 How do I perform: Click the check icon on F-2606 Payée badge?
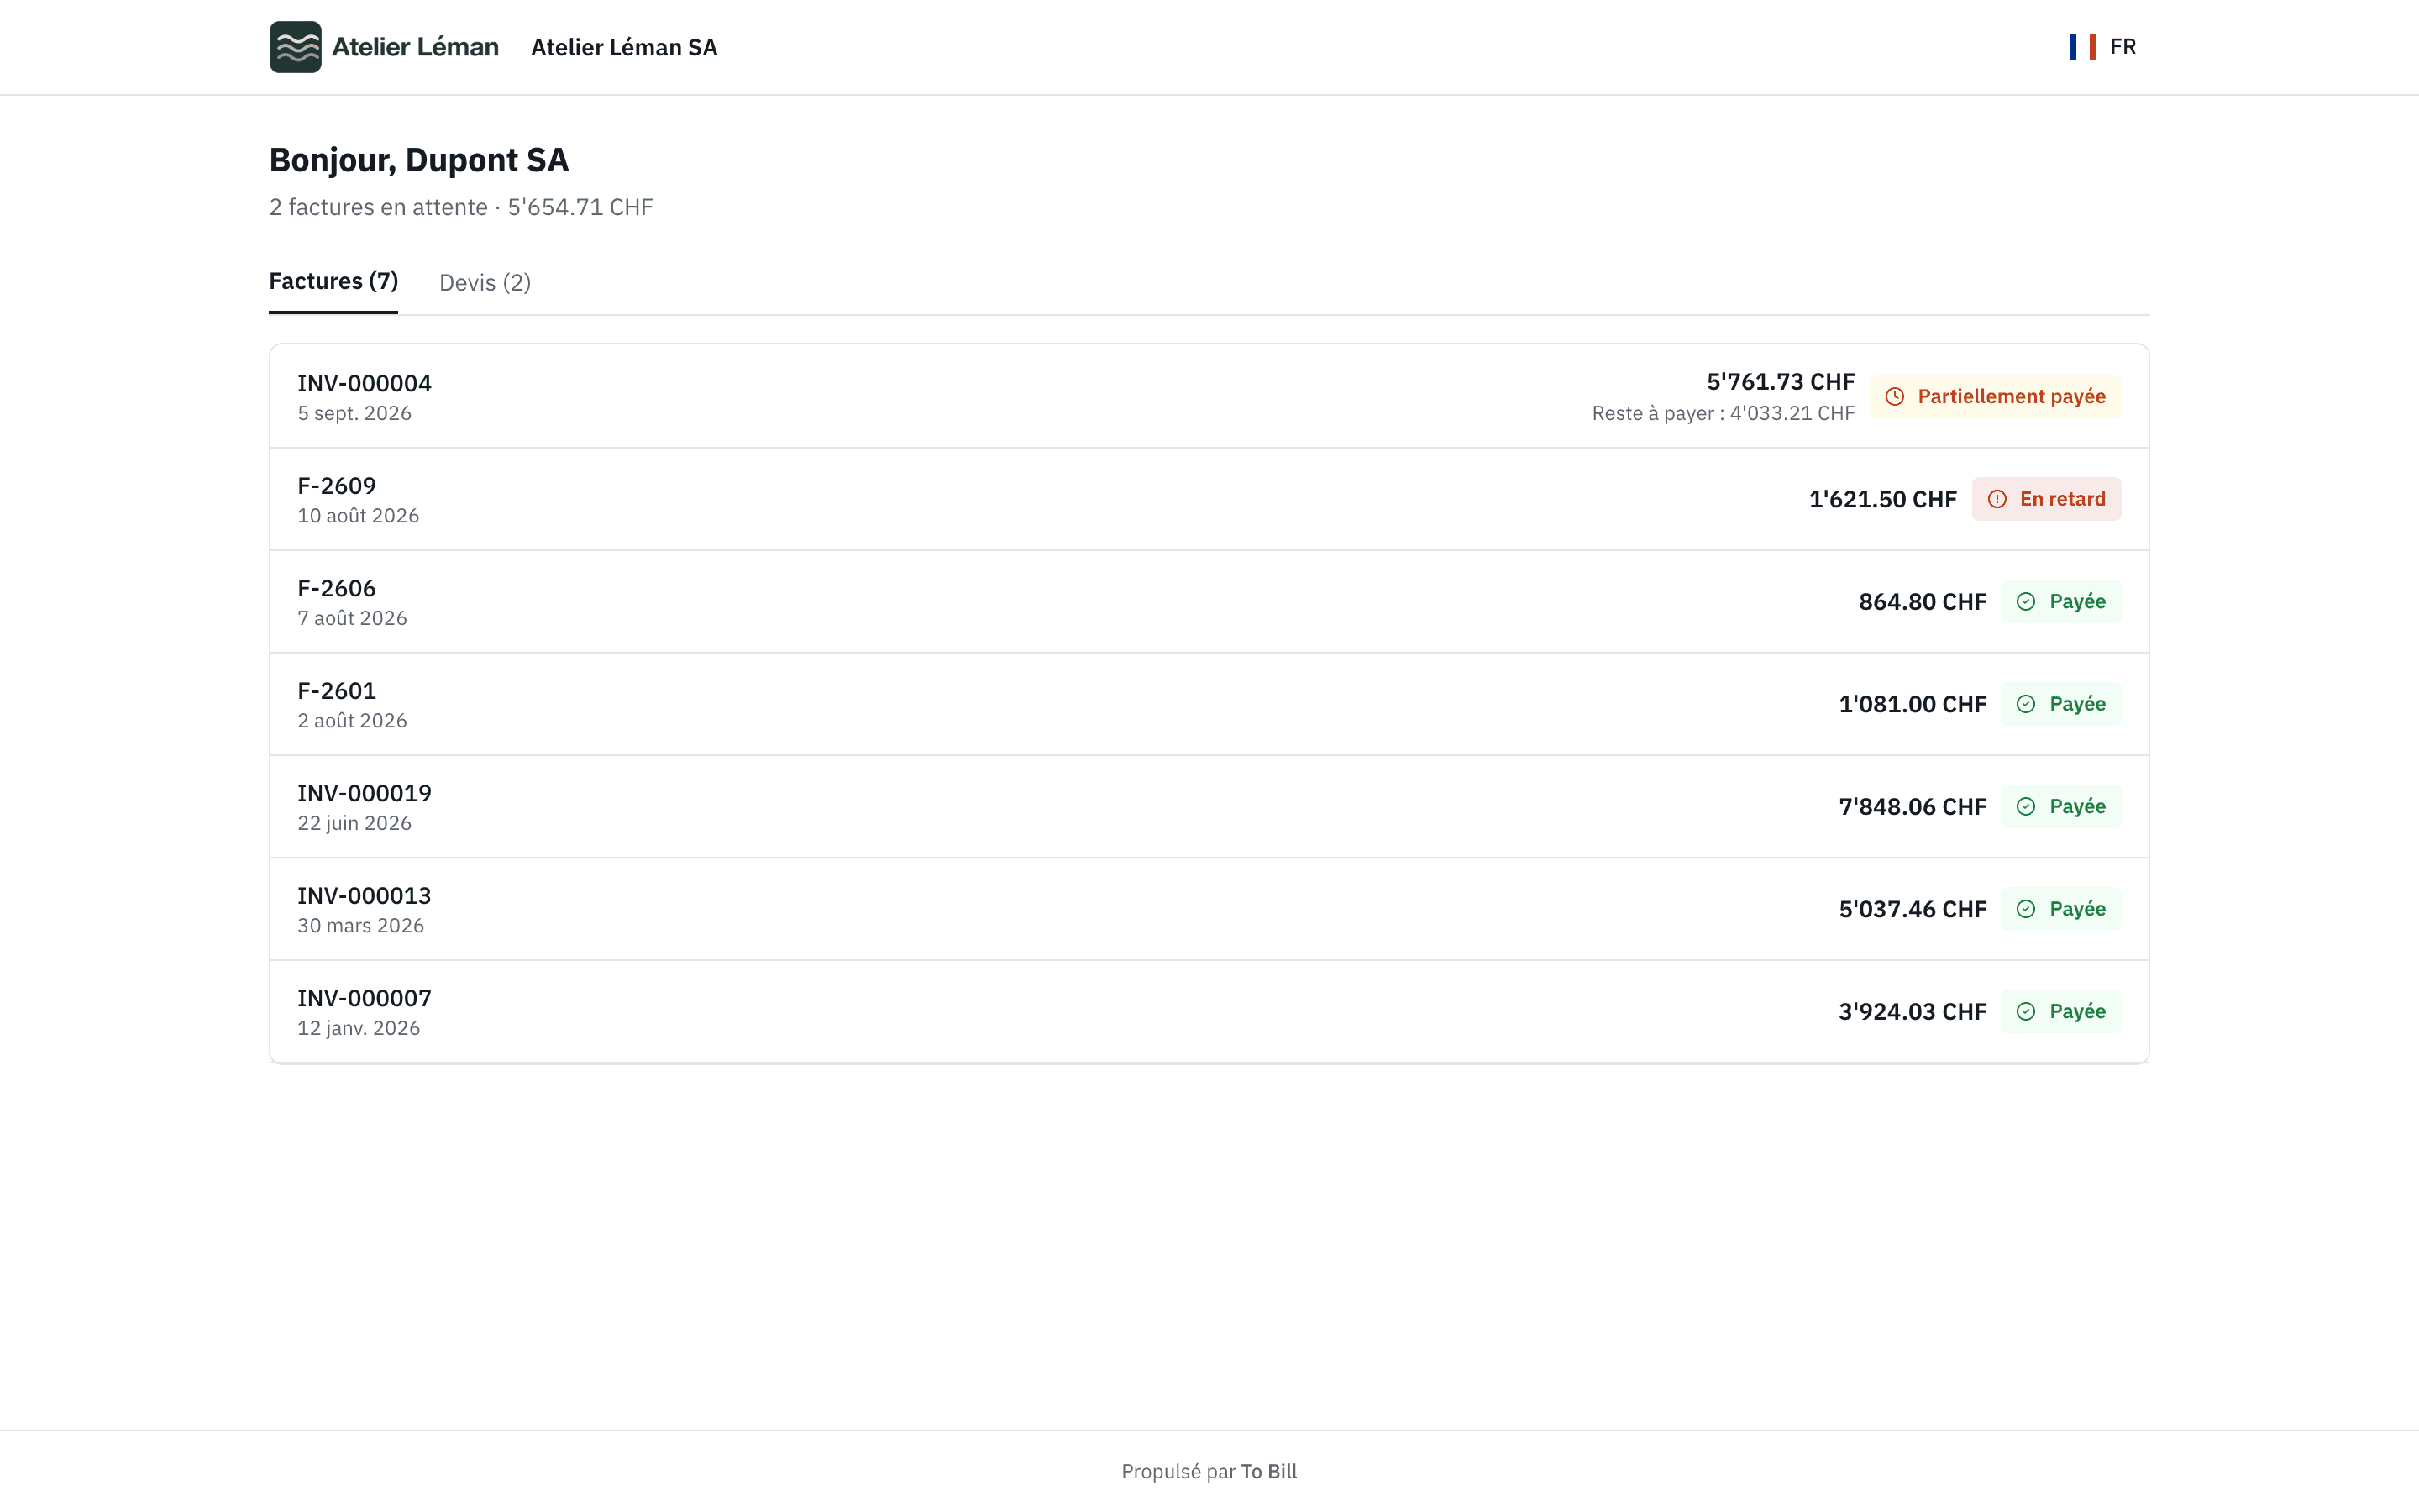click(x=2025, y=602)
